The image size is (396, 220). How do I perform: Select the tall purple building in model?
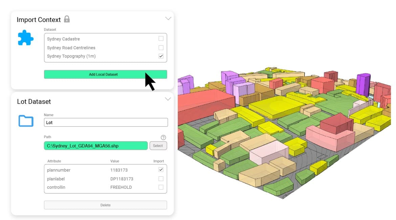point(362,85)
